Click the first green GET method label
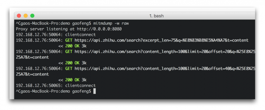The height and width of the screenshot is (110, 265). 69,40
